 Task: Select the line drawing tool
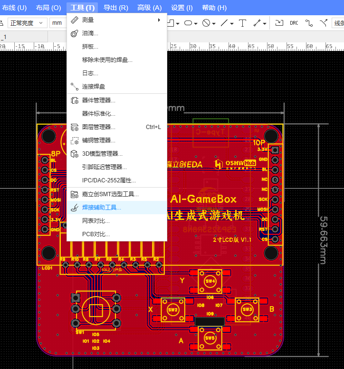click(x=224, y=23)
